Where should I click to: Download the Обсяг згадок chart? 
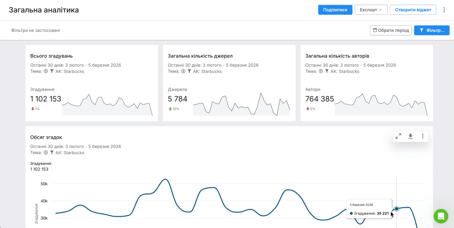pos(411,136)
